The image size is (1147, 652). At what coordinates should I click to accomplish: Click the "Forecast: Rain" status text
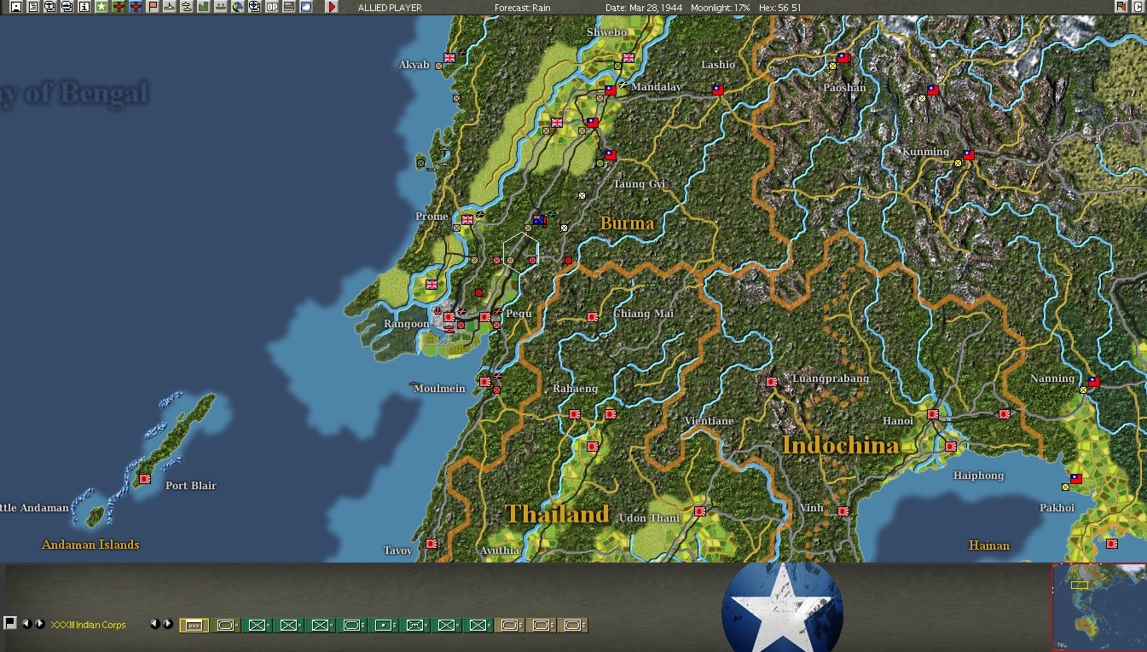[x=522, y=8]
